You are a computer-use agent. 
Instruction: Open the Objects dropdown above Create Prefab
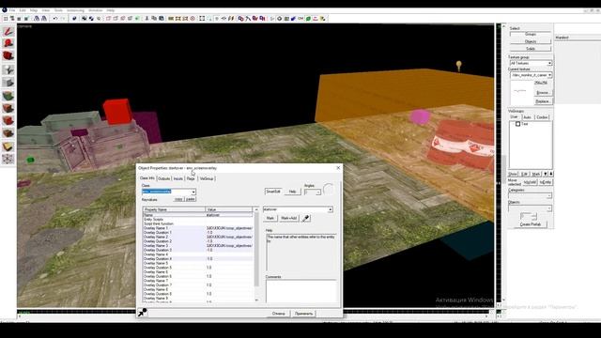coord(548,208)
